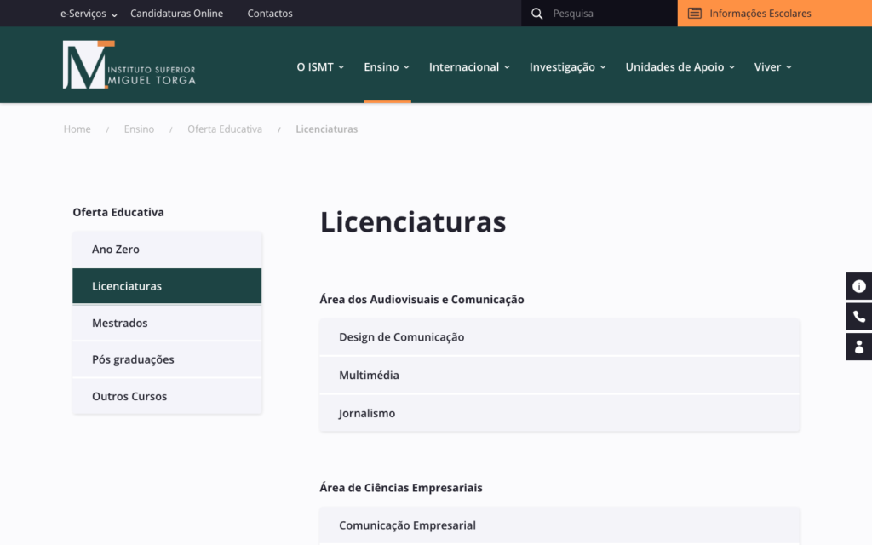
Task: Open the Design de Comunicação course
Action: click(402, 337)
